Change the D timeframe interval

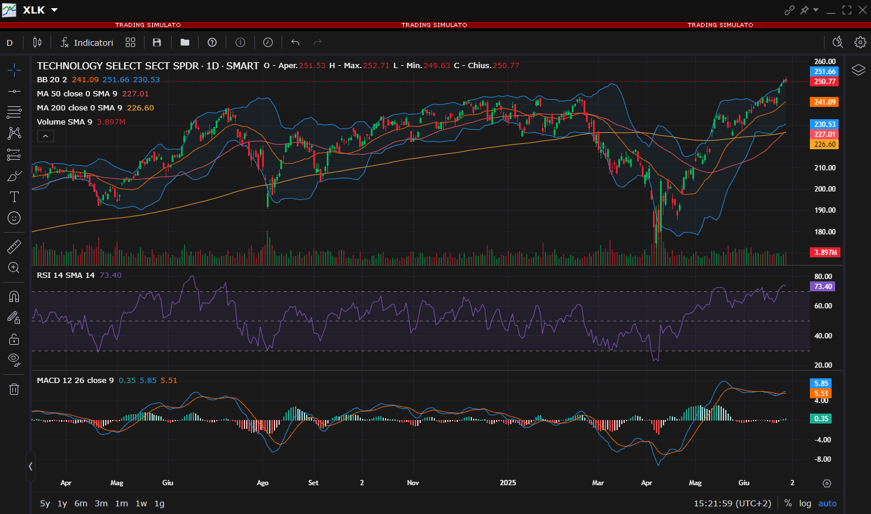[9, 42]
